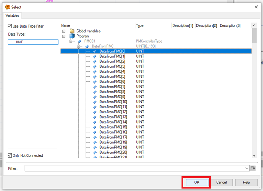Open the Filter dropdown arrow
Screen dimensions: 263x191
(247, 168)
